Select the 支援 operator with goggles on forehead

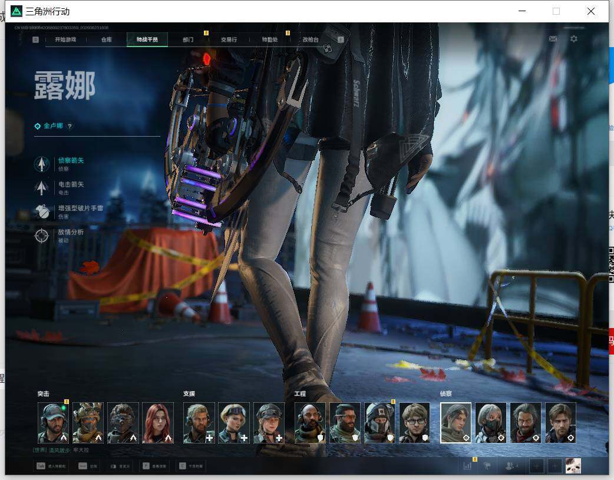click(234, 423)
